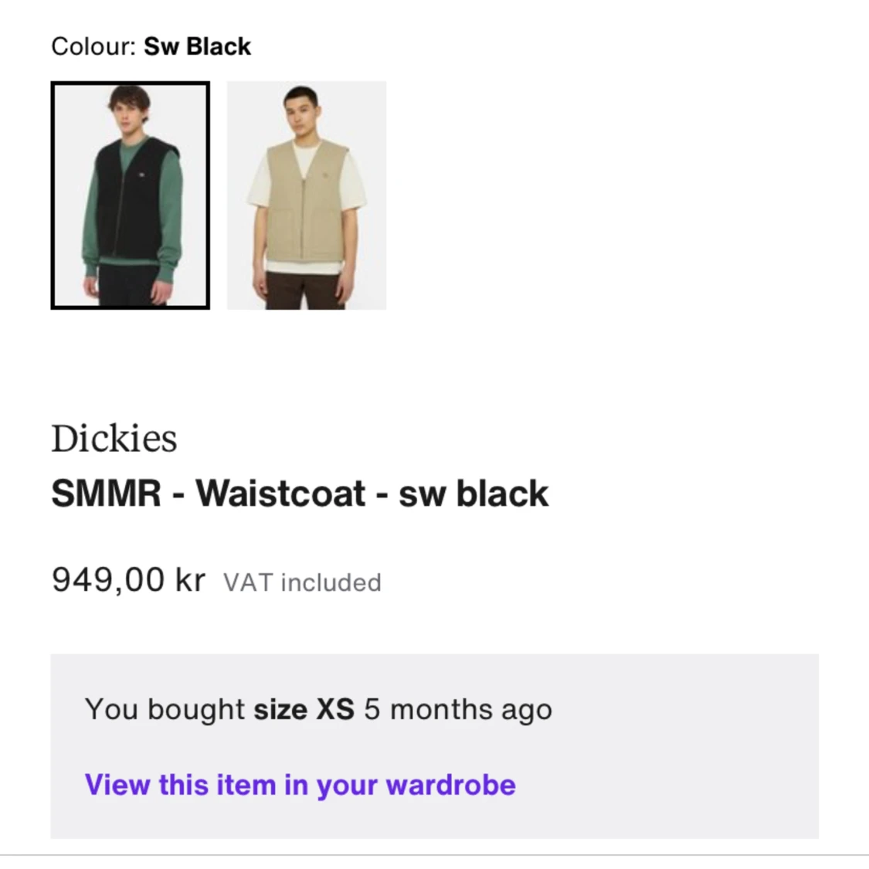Click You bought size XS message

[x=318, y=708]
